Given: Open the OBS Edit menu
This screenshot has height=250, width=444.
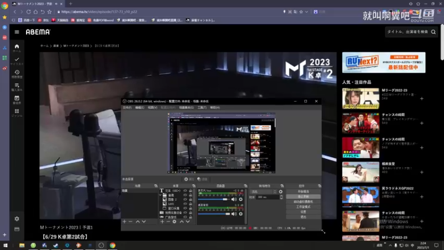Looking at the screenshot, I should click(x=140, y=108).
